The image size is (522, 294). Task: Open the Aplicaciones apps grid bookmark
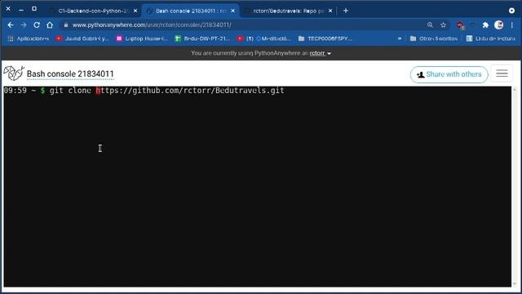pos(29,38)
